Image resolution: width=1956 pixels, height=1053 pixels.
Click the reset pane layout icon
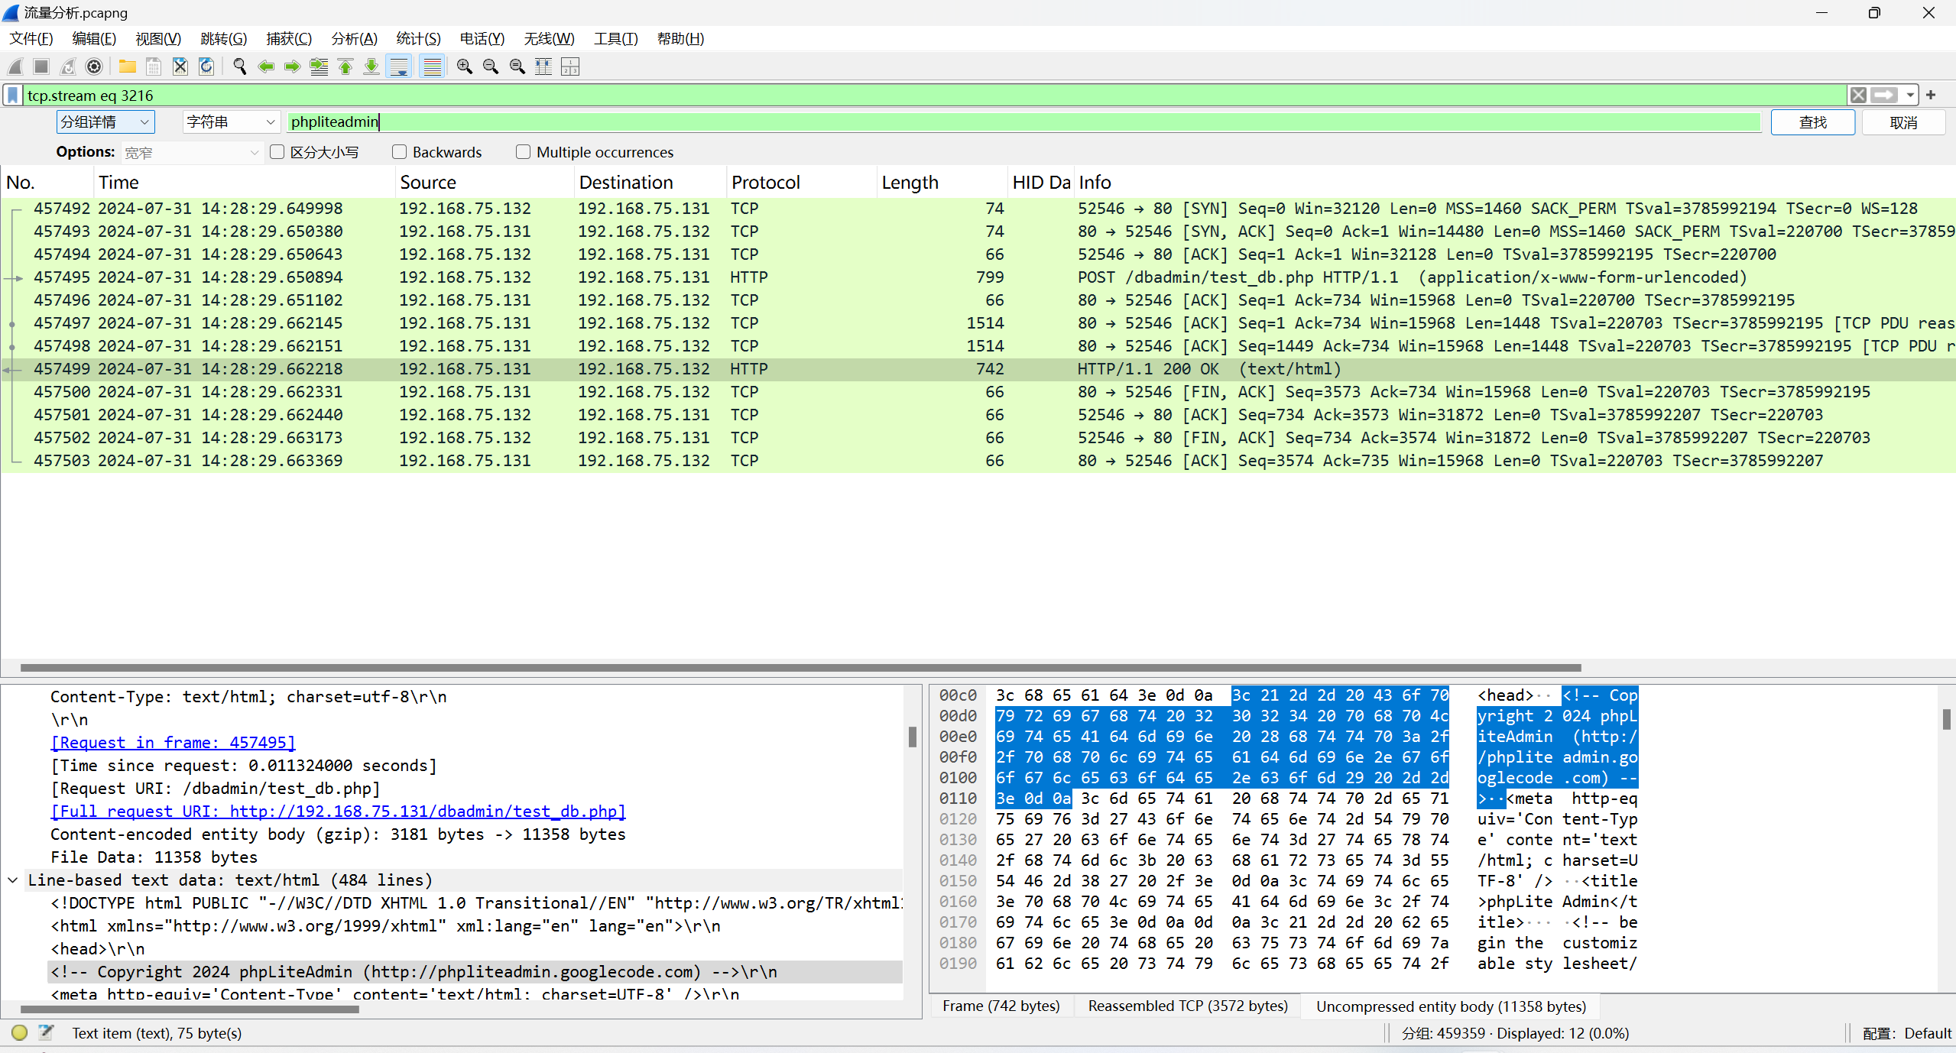[570, 66]
